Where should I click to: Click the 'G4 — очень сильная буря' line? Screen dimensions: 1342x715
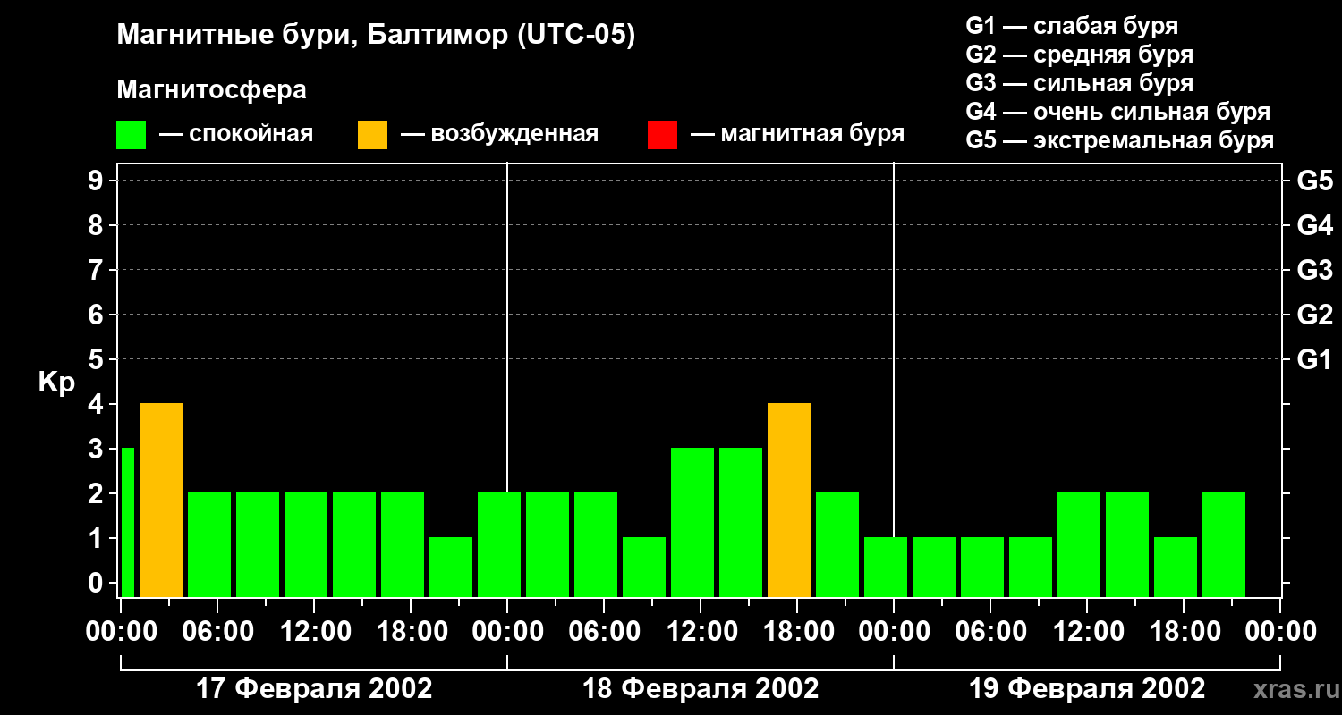(x=1118, y=112)
